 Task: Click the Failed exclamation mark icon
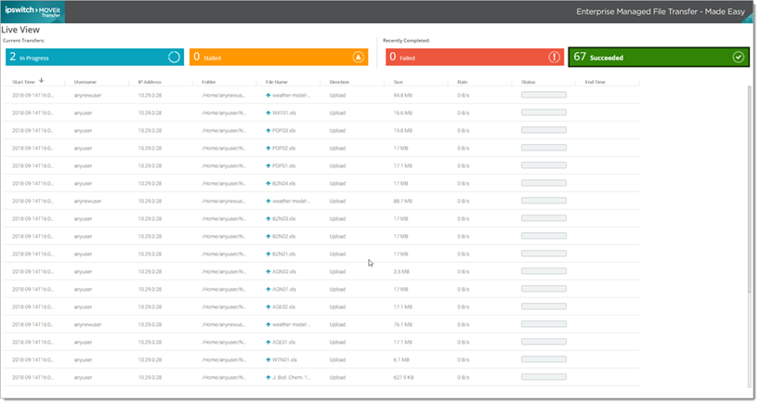pyautogui.click(x=554, y=58)
